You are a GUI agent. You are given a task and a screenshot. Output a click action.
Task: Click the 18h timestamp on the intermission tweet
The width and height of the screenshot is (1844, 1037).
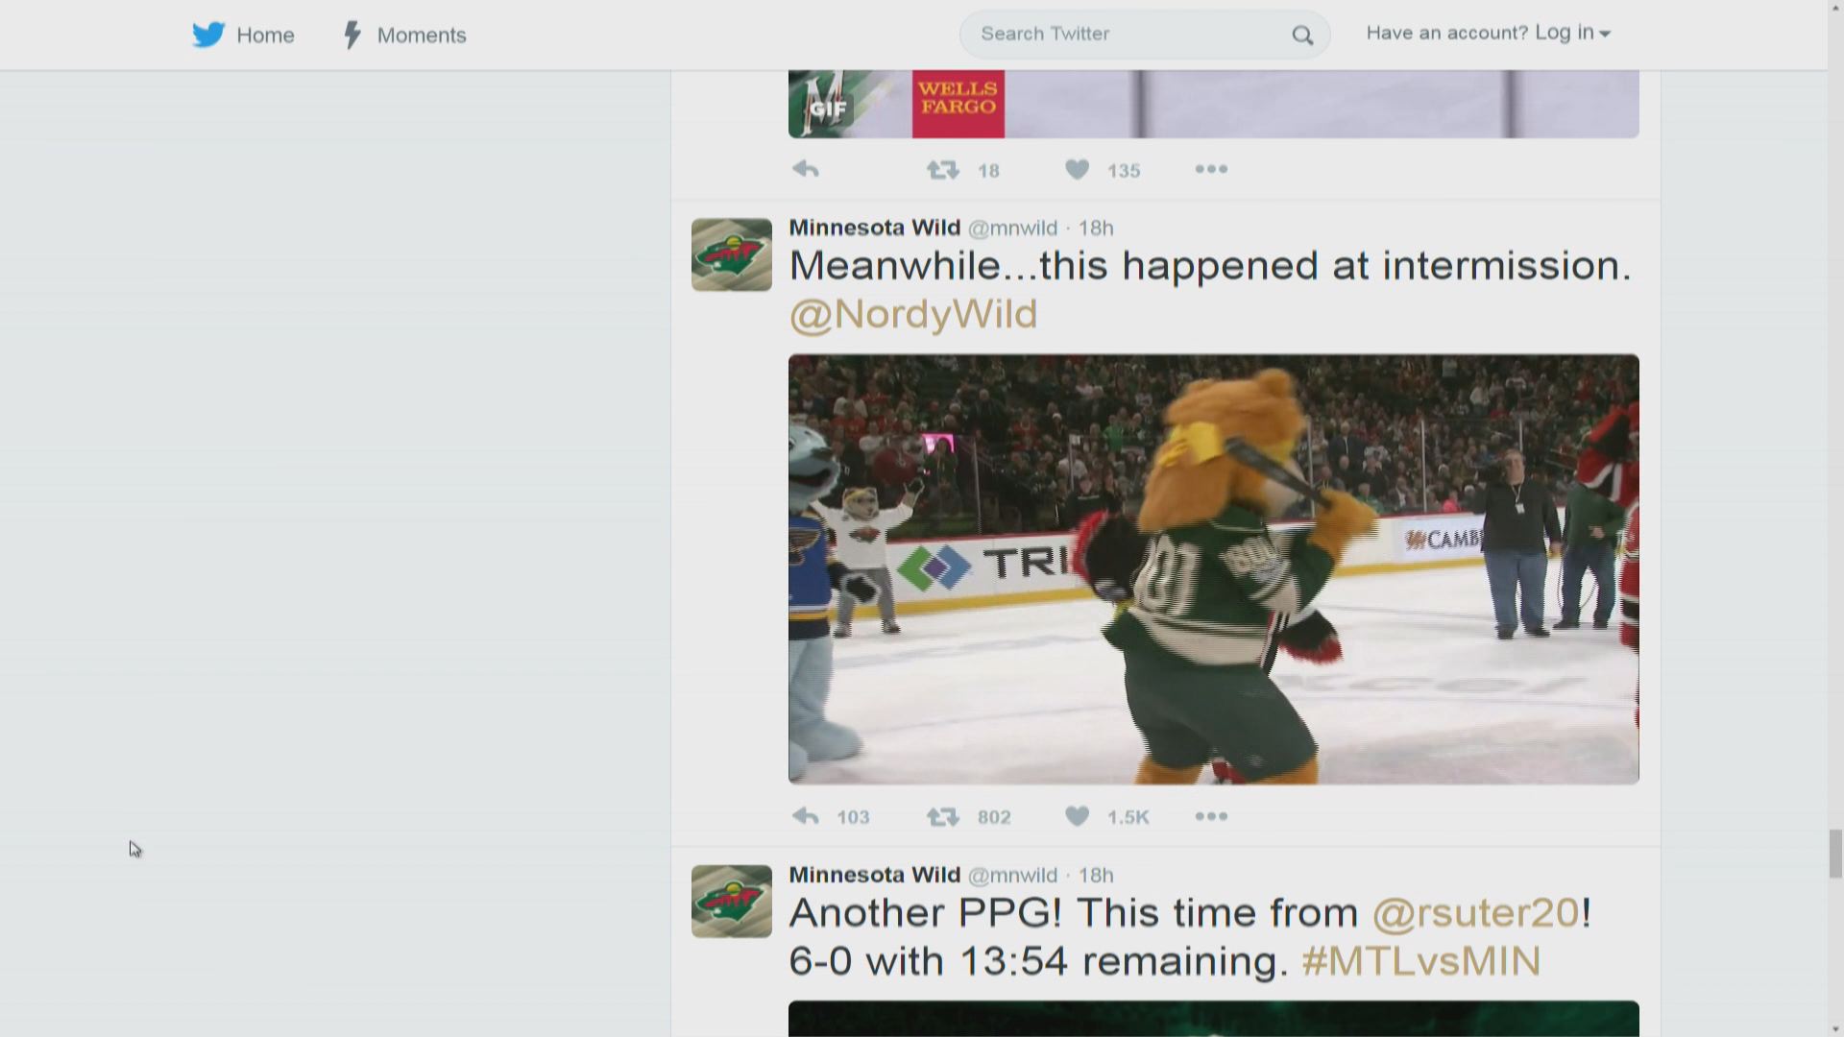coord(1096,228)
